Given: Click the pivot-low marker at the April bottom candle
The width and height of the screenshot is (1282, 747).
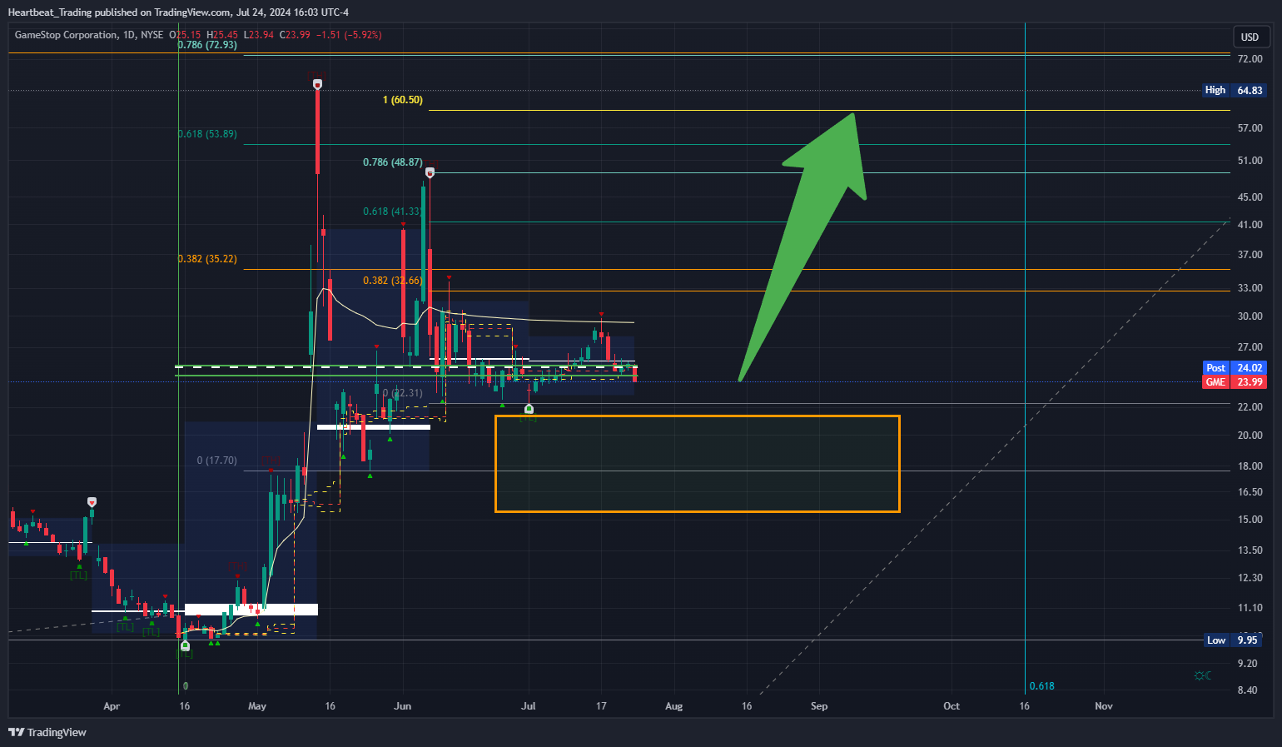Looking at the screenshot, I should click(x=185, y=645).
